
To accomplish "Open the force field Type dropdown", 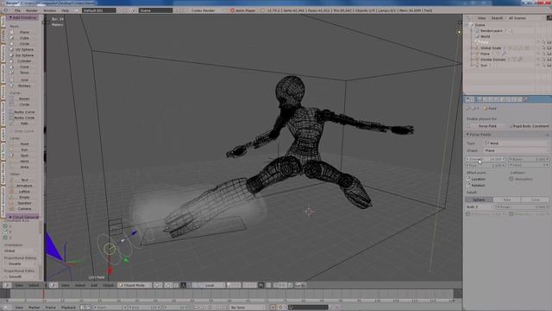I will (516, 143).
